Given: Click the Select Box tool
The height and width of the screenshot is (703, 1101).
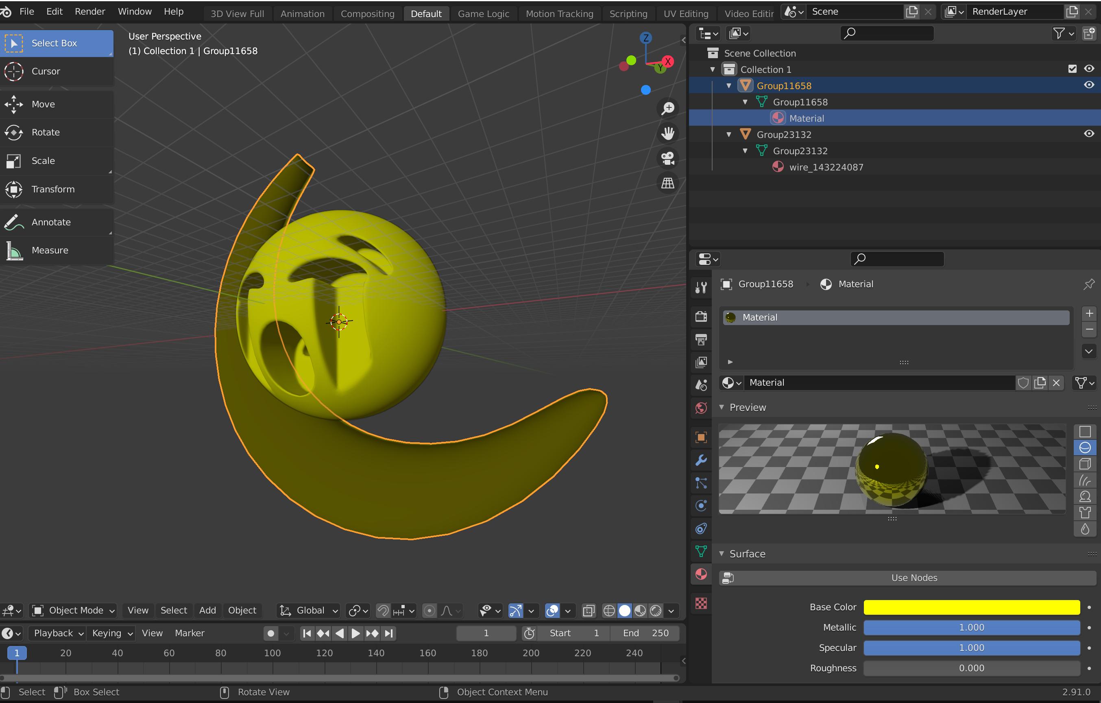Looking at the screenshot, I should (57, 44).
